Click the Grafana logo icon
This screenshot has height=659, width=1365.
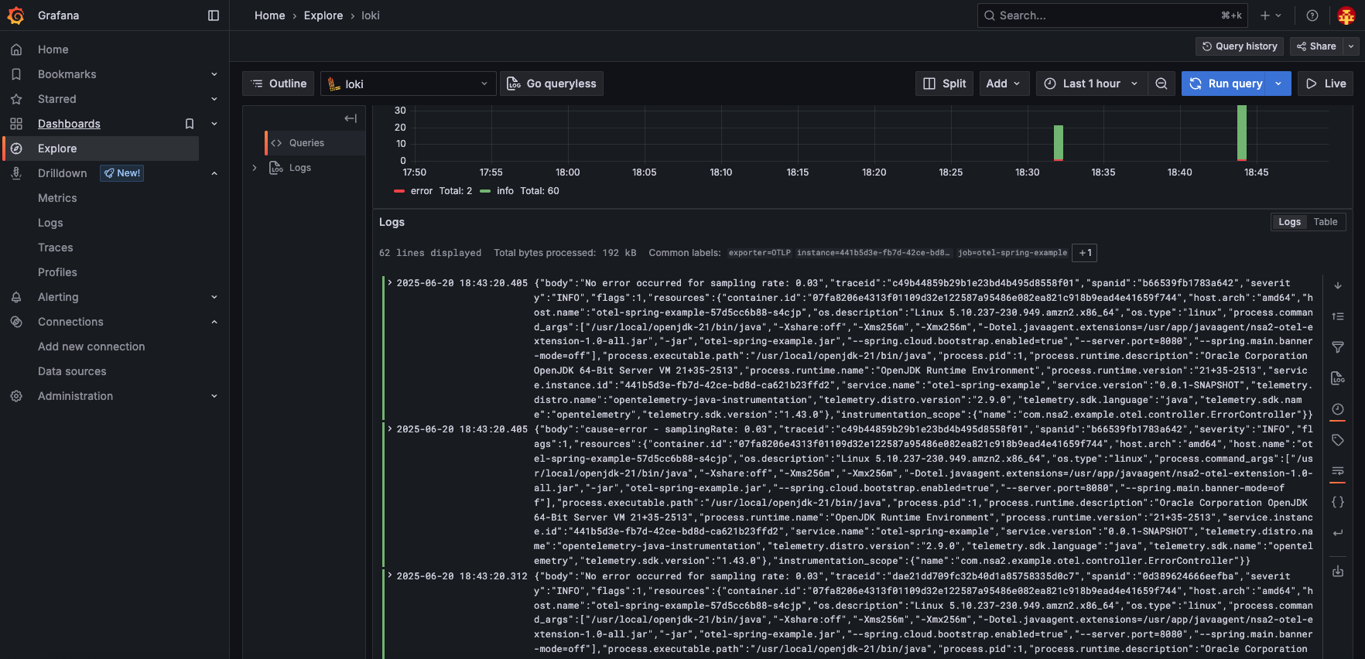(x=15, y=15)
